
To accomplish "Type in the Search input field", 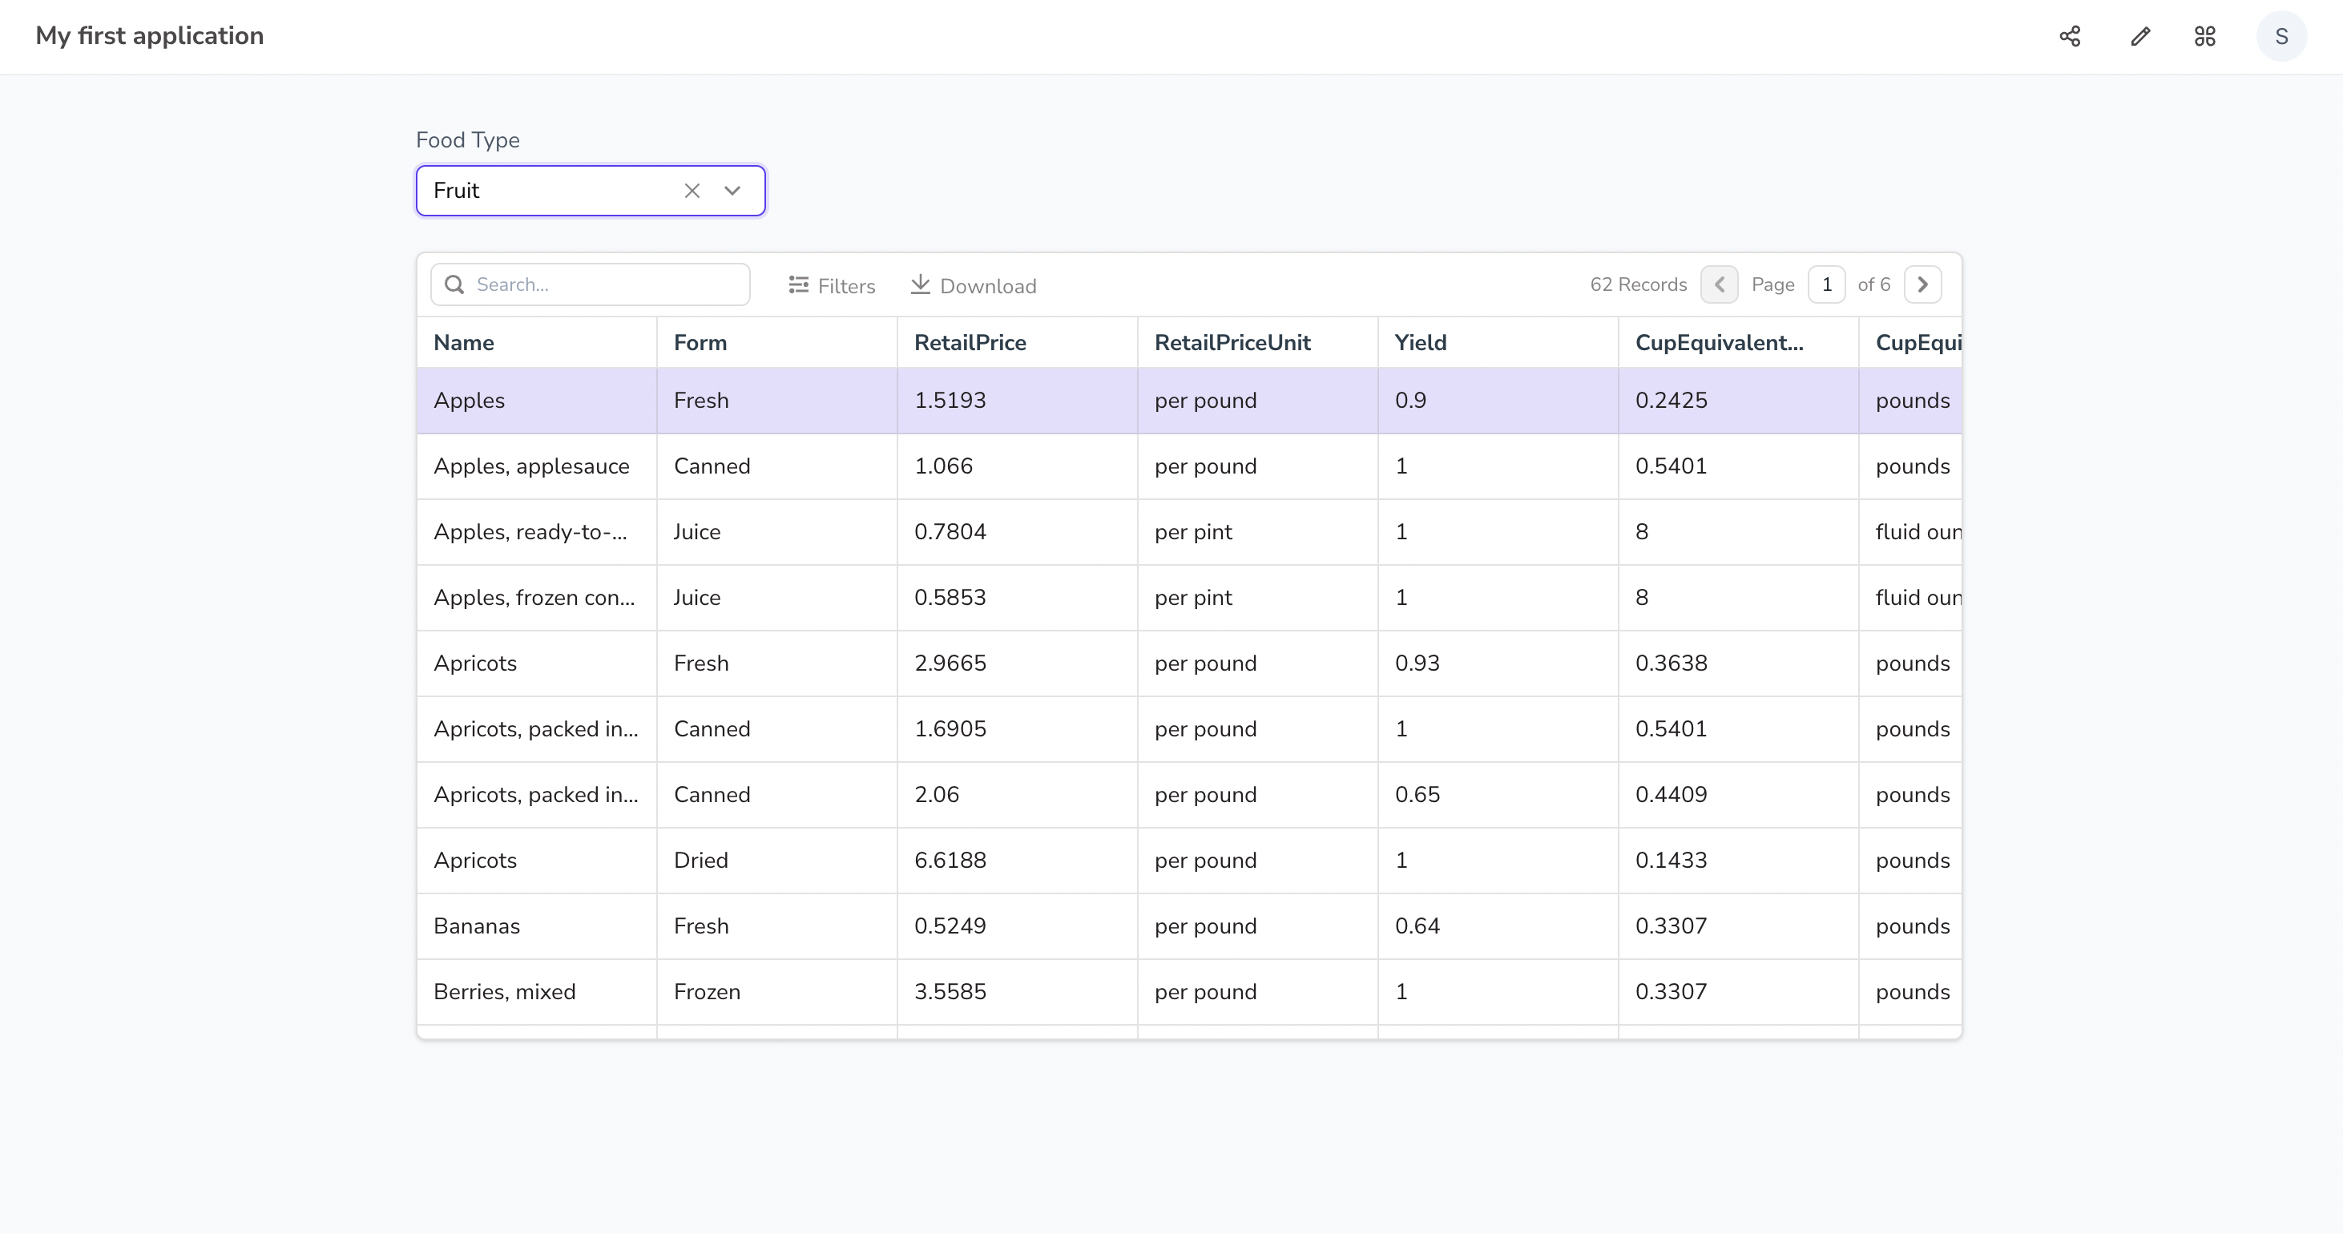I will pyautogui.click(x=591, y=284).
